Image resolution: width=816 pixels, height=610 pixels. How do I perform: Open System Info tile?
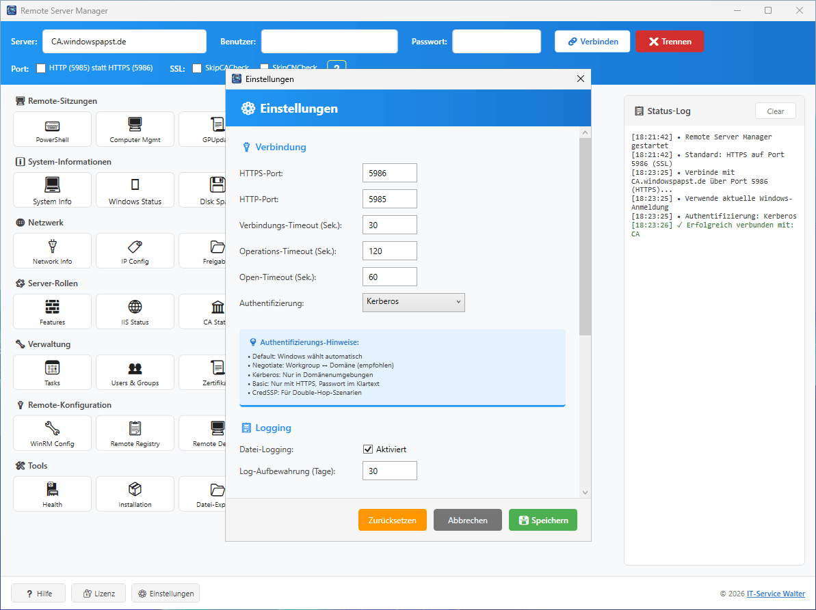coord(52,190)
